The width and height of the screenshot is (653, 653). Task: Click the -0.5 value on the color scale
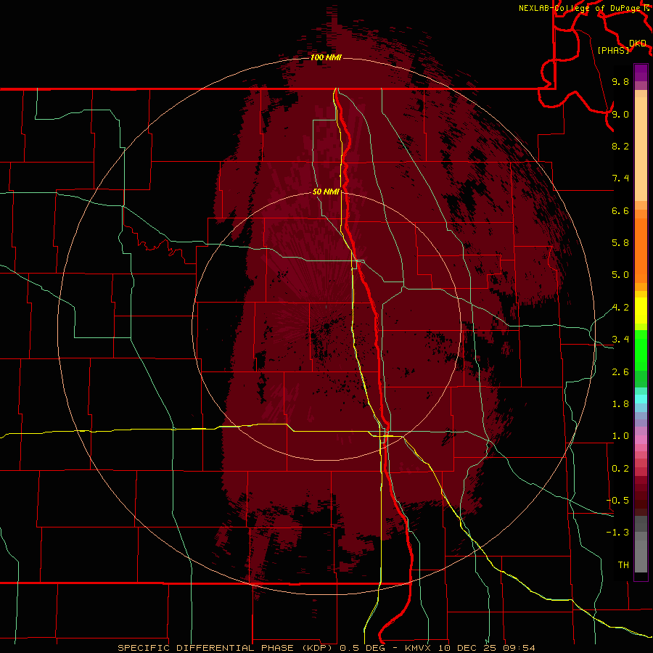pyautogui.click(x=617, y=501)
